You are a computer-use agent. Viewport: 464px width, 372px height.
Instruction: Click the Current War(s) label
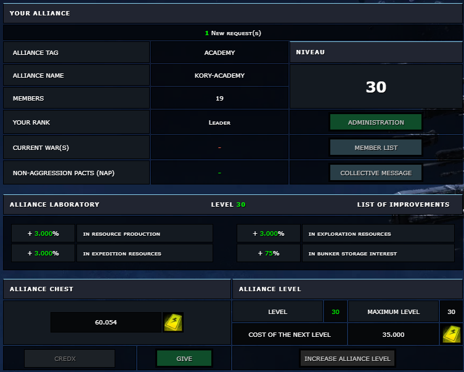coord(41,147)
